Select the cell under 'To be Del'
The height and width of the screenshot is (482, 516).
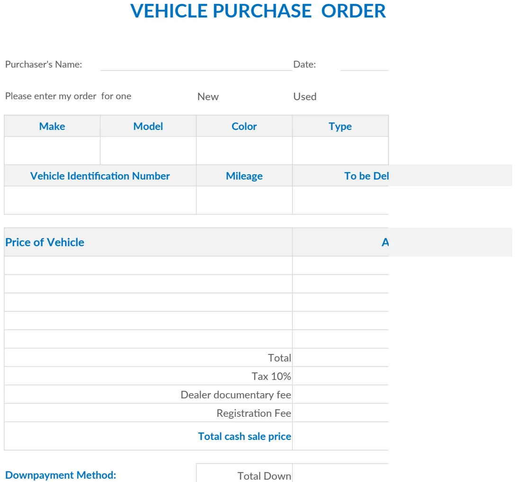340,200
